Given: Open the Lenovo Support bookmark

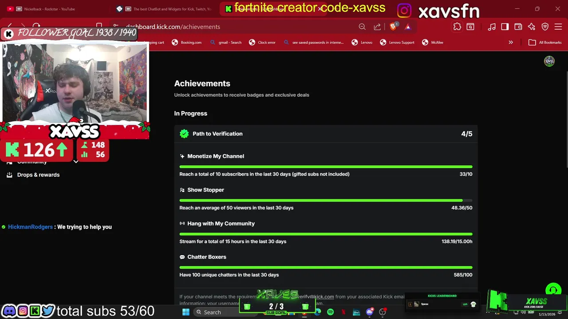Looking at the screenshot, I should click(397, 43).
